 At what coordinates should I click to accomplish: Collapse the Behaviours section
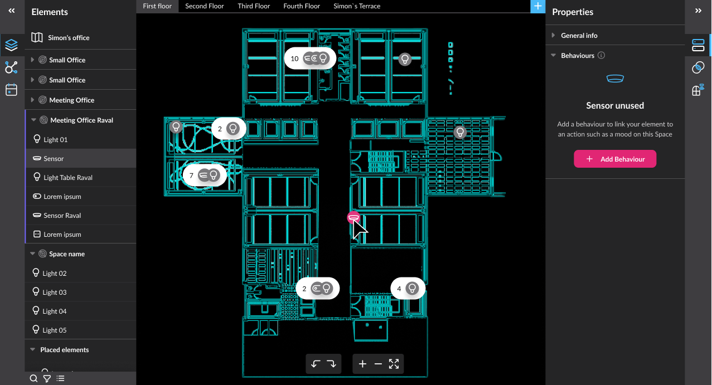click(553, 55)
